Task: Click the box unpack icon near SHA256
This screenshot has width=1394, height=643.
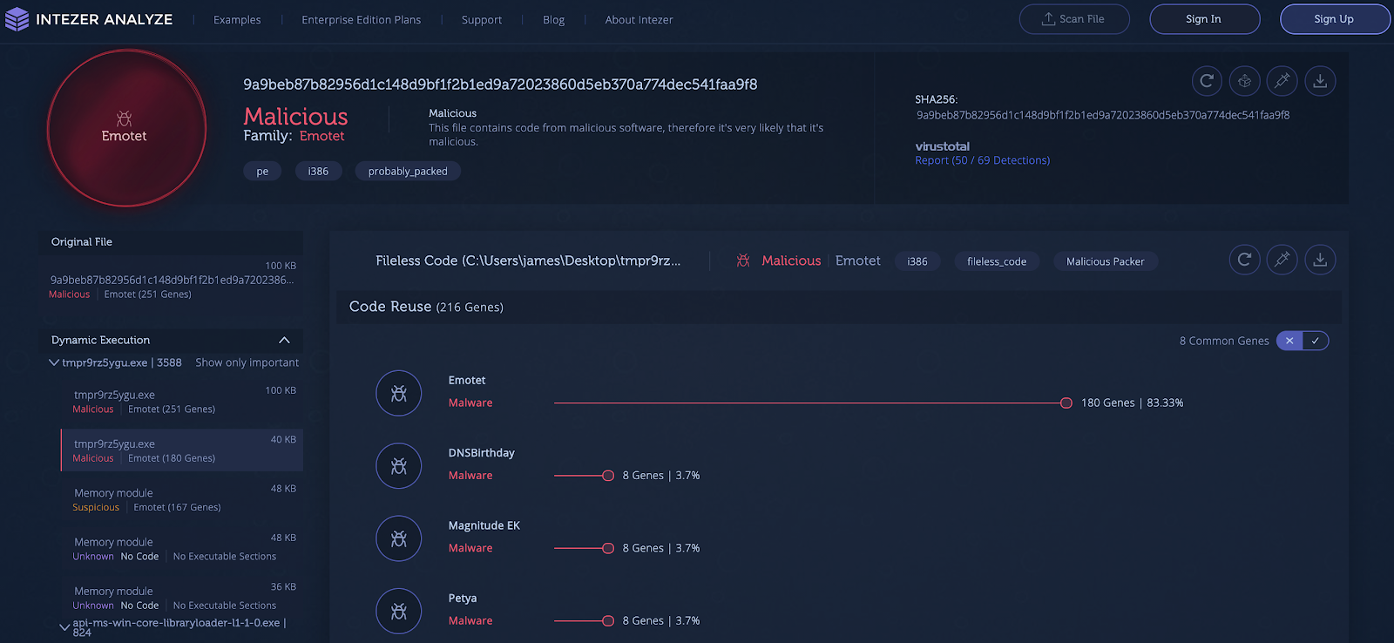Action: point(1245,81)
